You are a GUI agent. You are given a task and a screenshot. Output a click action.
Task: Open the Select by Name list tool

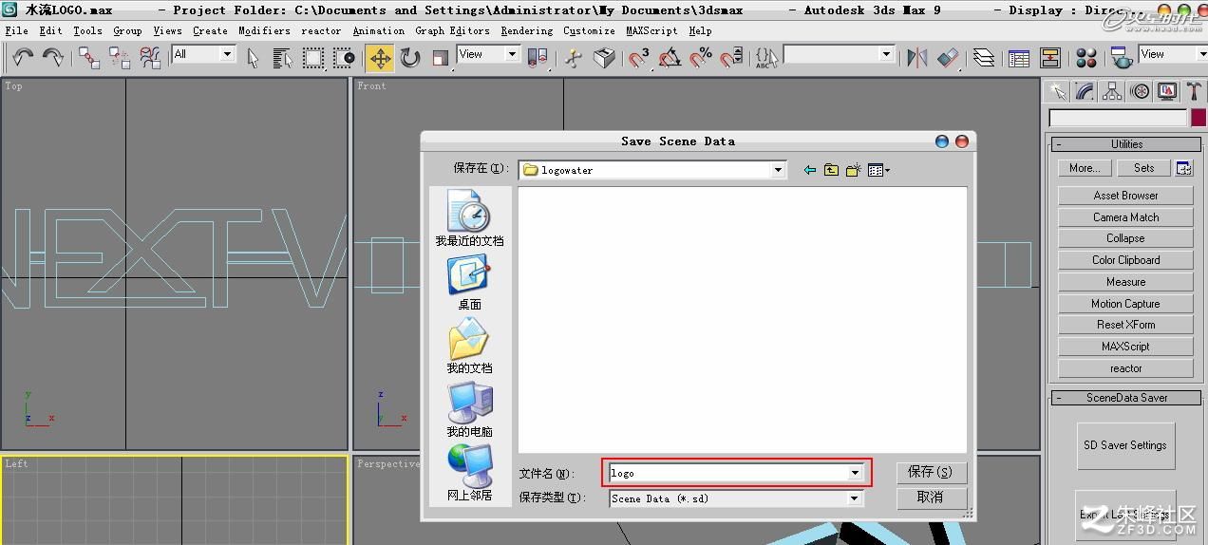pyautogui.click(x=283, y=58)
